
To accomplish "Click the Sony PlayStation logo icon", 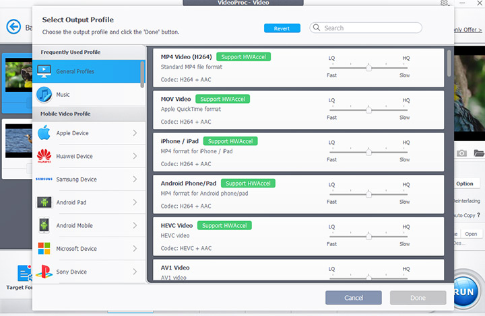I will point(44,272).
